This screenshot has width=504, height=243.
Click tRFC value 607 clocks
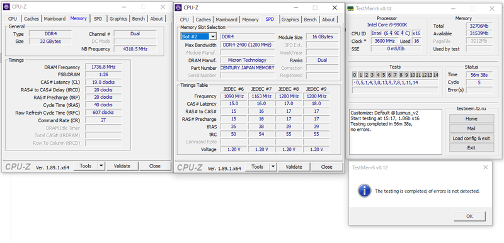[103, 112]
